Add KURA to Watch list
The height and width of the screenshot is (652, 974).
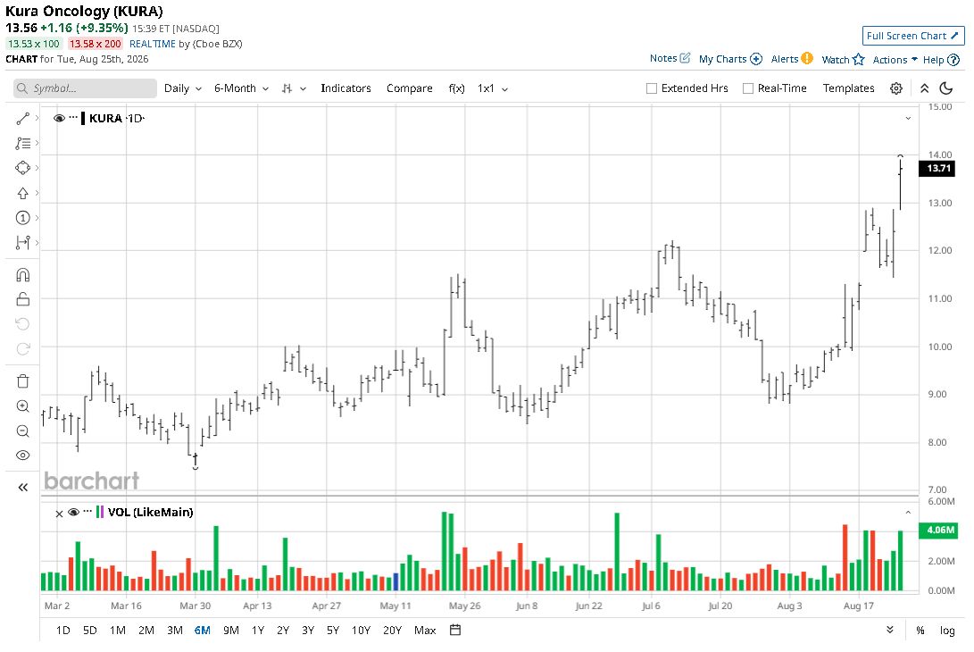click(x=842, y=60)
